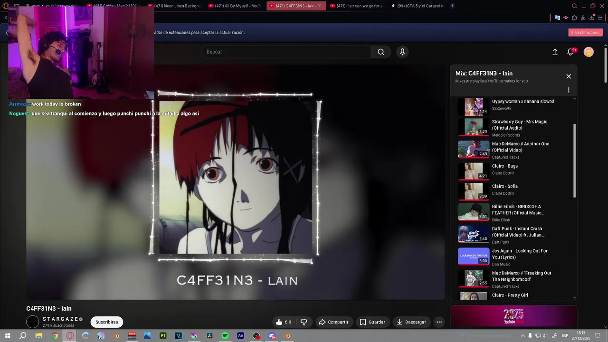Open Substance Painter Pt from taskbar

163,336
